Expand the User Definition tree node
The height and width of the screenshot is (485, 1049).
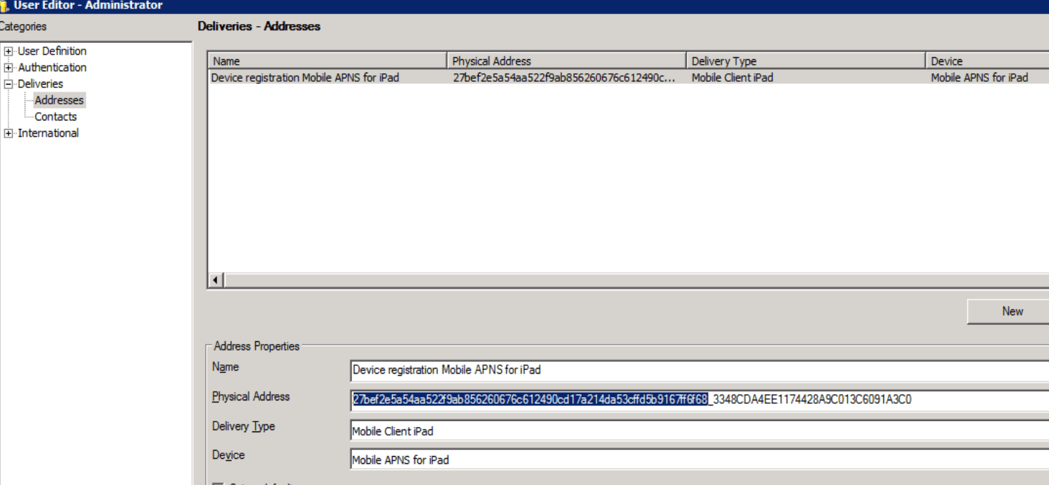[8, 51]
